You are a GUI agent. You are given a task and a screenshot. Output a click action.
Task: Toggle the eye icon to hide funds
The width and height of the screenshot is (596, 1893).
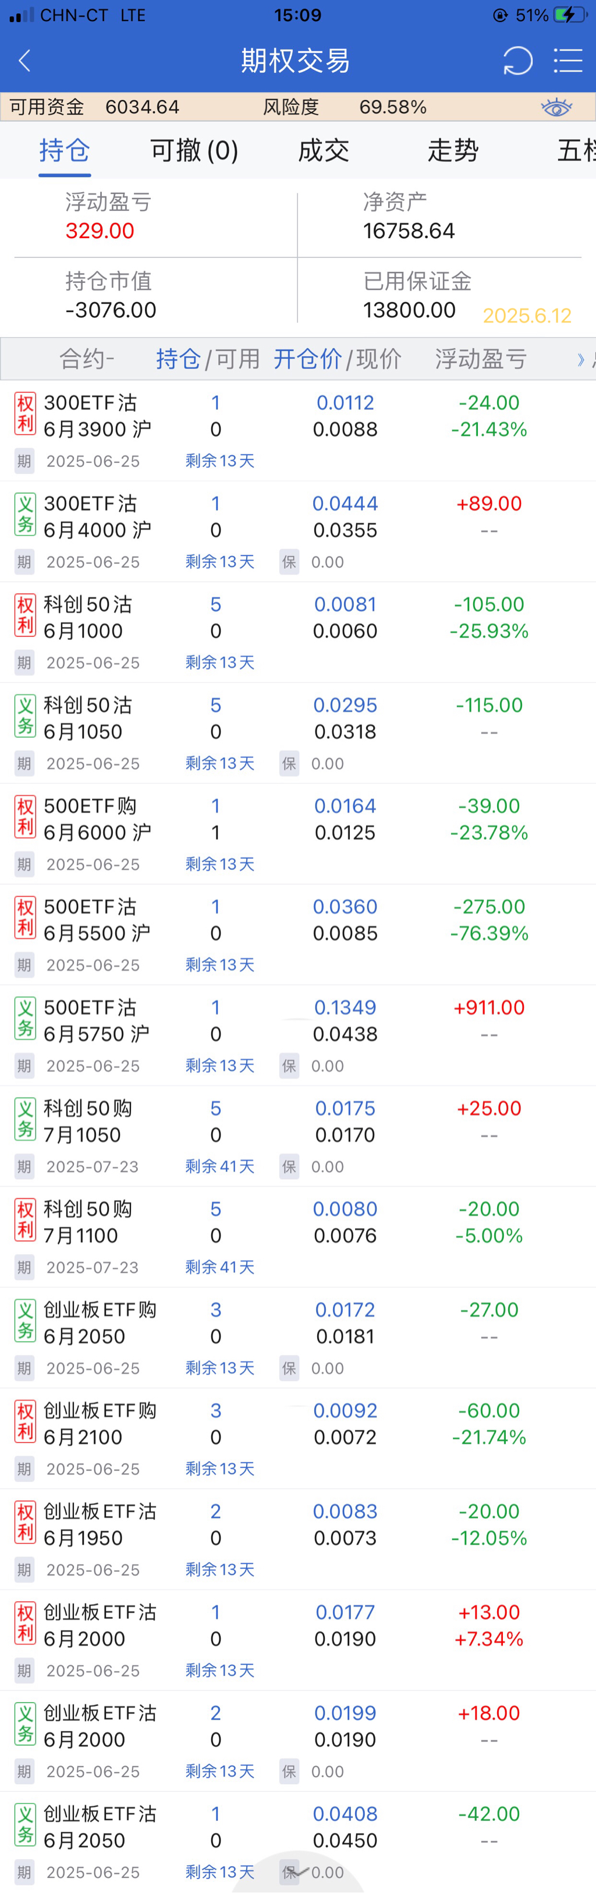556,107
